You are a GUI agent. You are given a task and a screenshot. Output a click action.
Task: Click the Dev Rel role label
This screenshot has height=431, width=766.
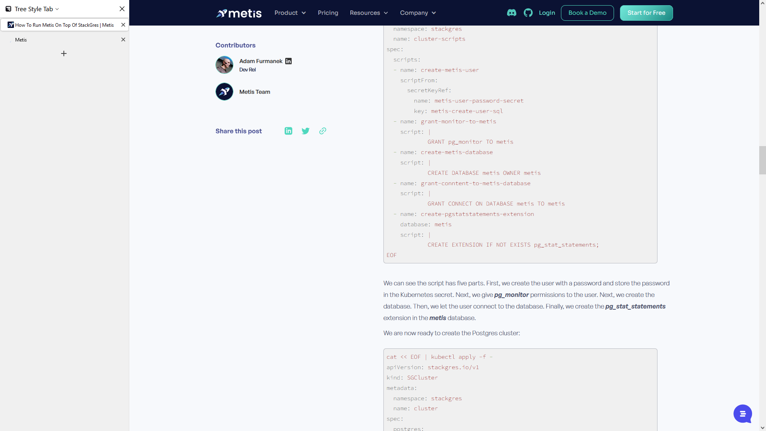pyautogui.click(x=247, y=70)
